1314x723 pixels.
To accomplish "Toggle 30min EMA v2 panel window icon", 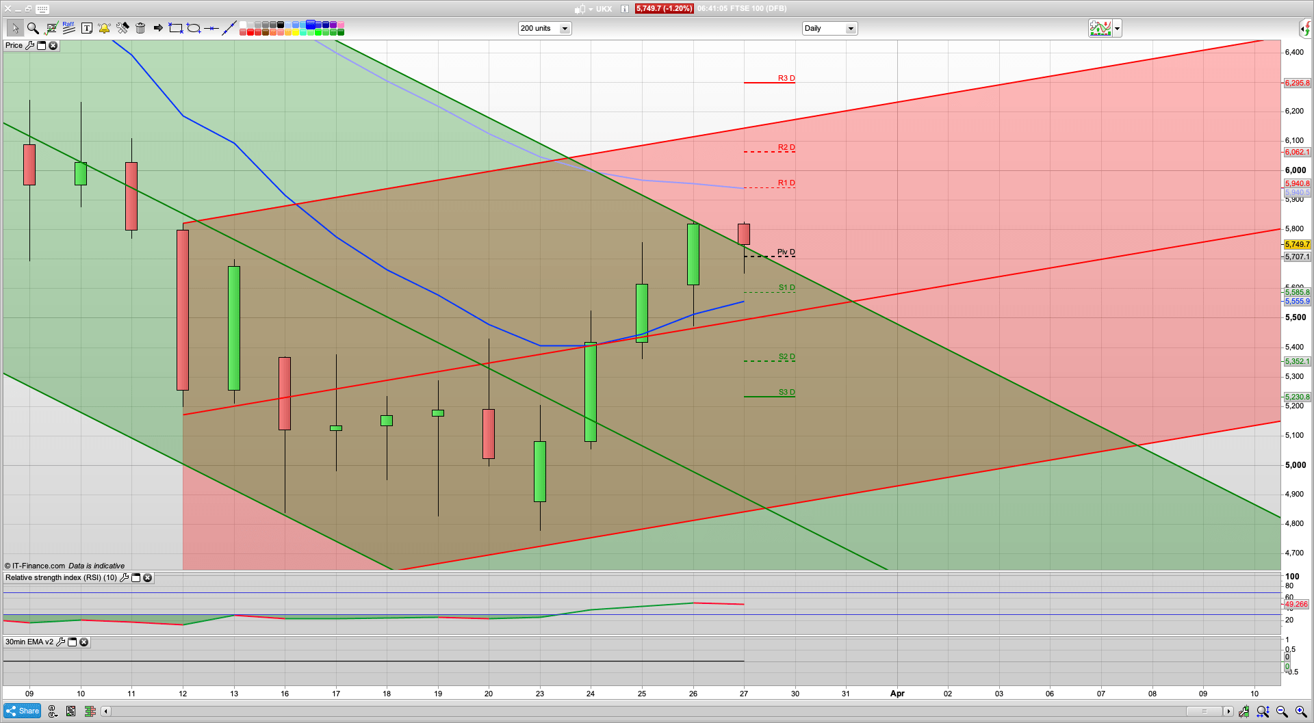I will coord(72,642).
